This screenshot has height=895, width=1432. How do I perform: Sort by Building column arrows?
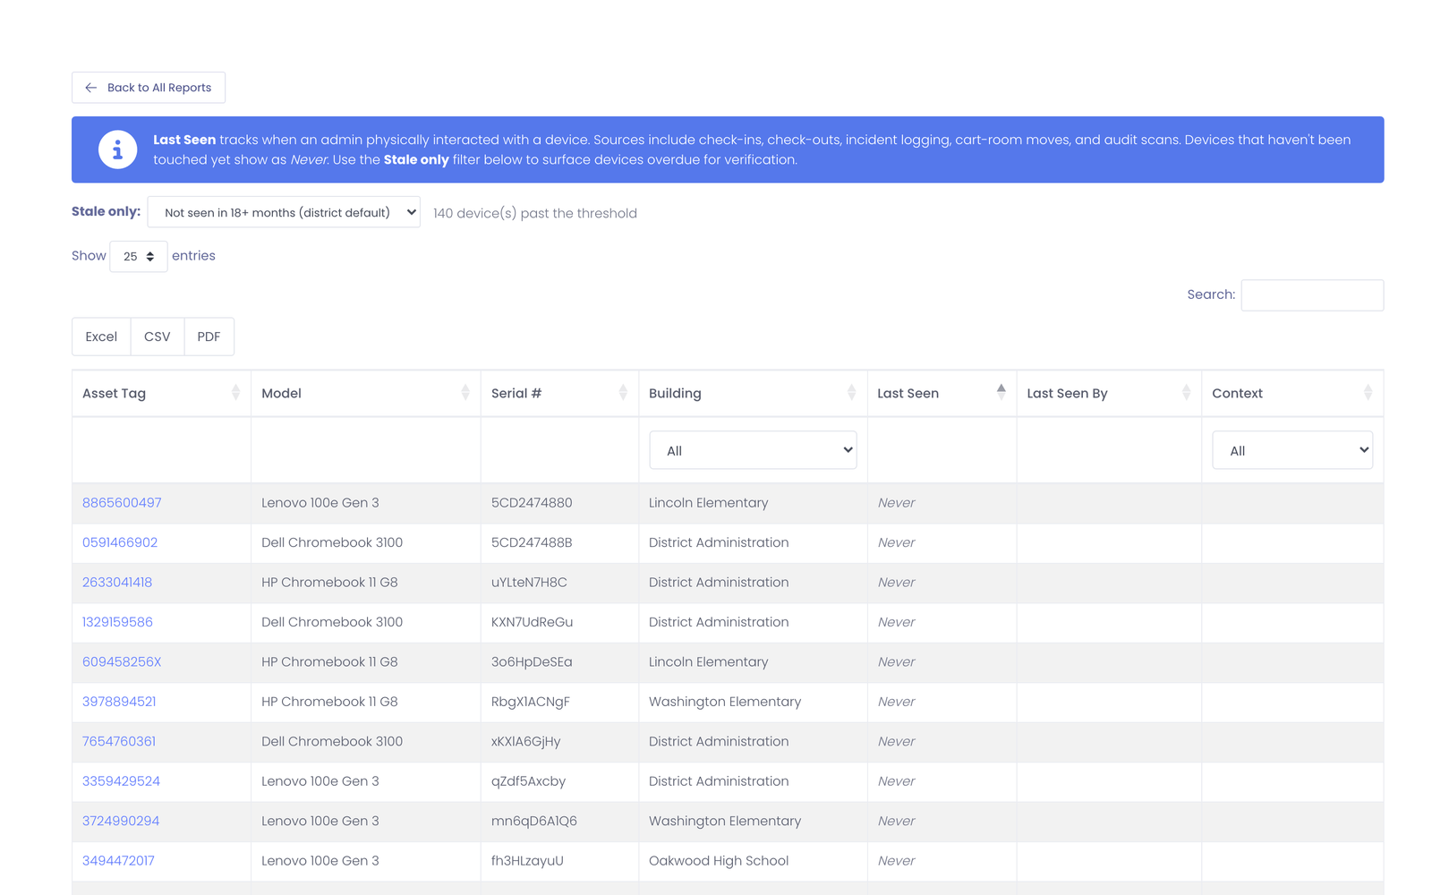click(x=851, y=393)
